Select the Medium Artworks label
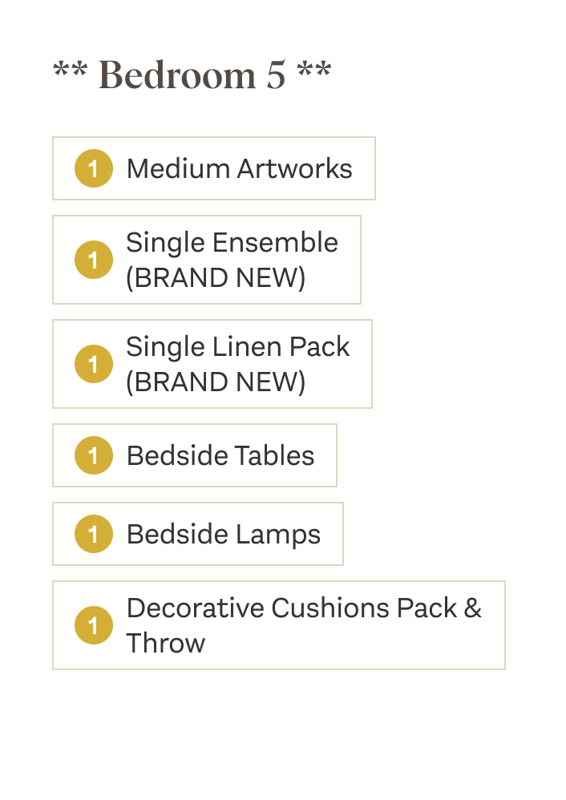This screenshot has height=800, width=566. tap(239, 168)
